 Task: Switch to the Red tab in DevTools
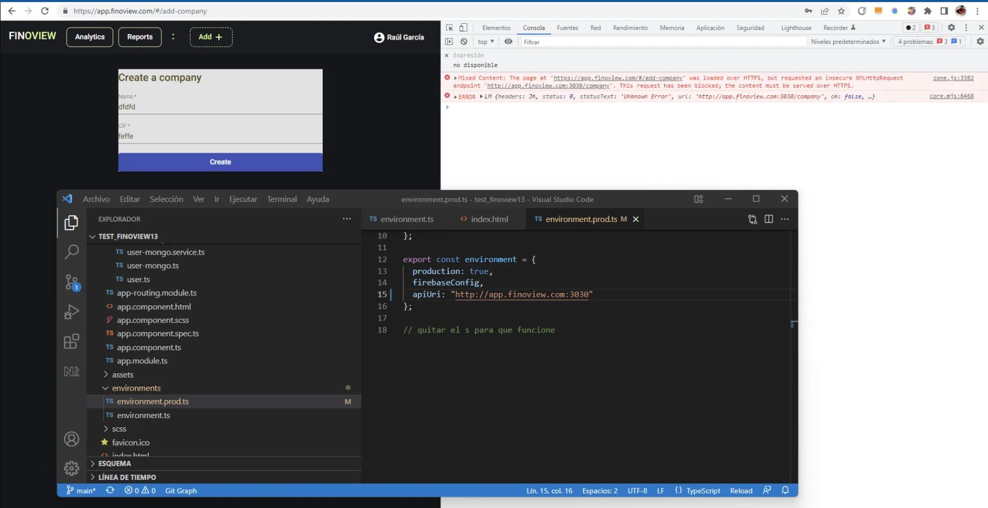(596, 28)
